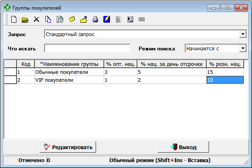This screenshot has width=252, height=168.
Task: Click row selector for VIP покупатели row
Action: 10,80
